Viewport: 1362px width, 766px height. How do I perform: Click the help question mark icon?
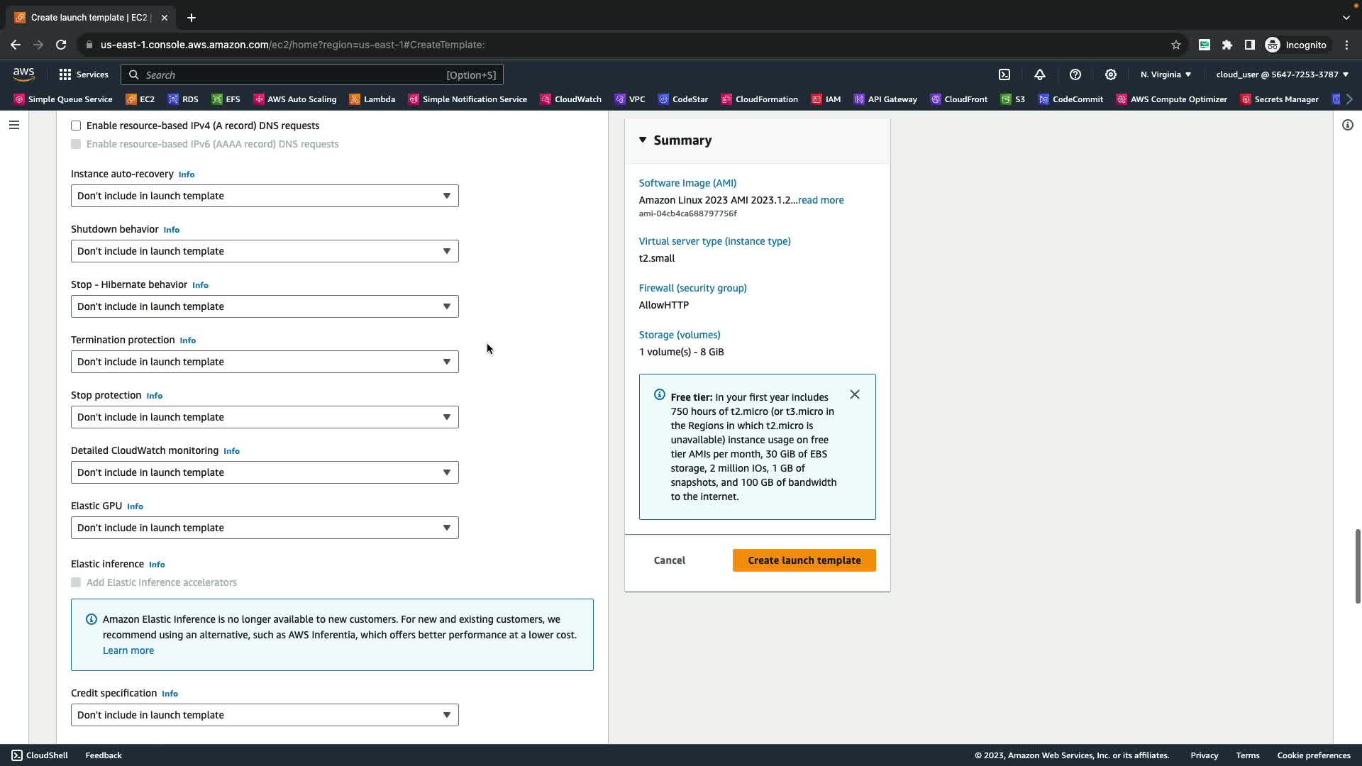(1075, 74)
